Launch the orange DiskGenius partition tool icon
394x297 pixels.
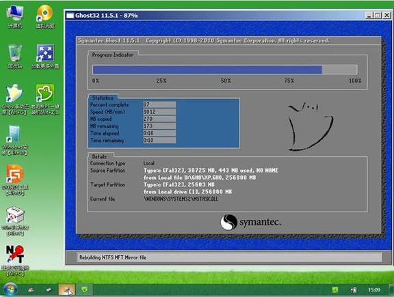tap(15, 180)
